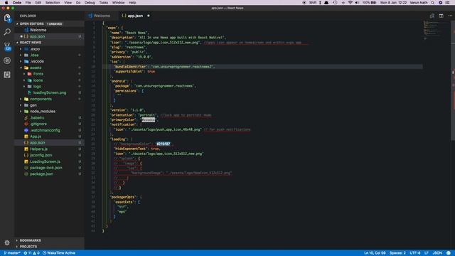
Task: Click the volume icon in menu bar
Action: 357,3
